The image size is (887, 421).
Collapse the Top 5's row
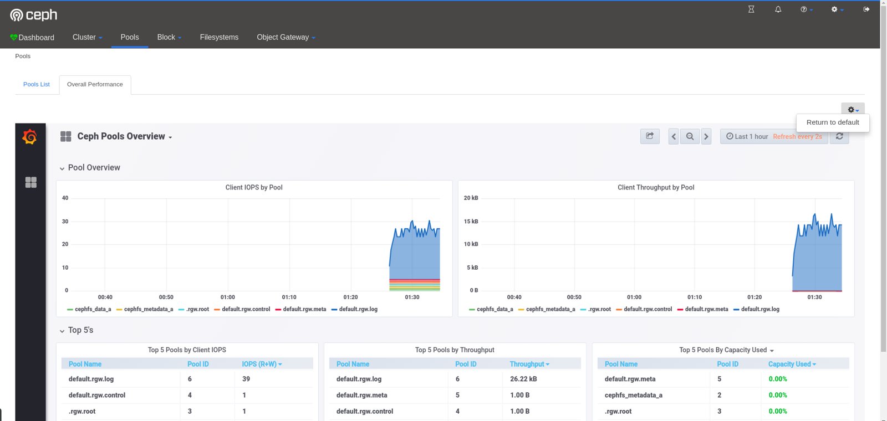(x=77, y=330)
